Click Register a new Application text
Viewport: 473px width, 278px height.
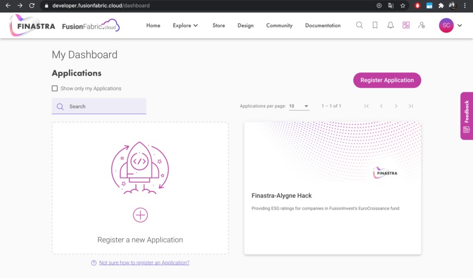coord(140,240)
